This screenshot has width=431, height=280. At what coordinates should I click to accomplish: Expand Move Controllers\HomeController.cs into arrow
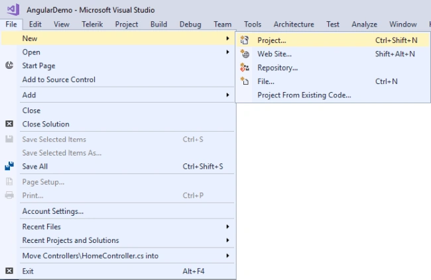click(x=227, y=256)
